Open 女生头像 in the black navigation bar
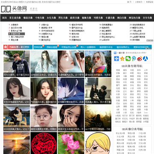Viewport: 154px width, 154px height. [51, 18]
